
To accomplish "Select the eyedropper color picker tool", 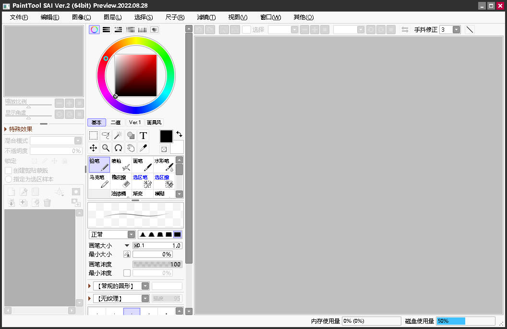I will coord(143,148).
